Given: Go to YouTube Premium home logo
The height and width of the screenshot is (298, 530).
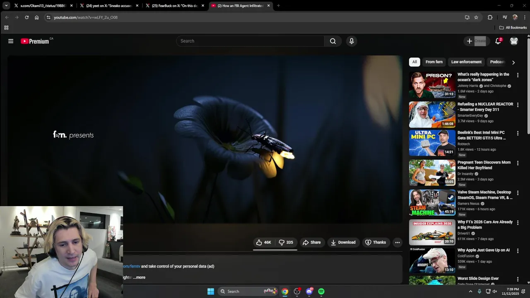Looking at the screenshot, I should (x=35, y=41).
